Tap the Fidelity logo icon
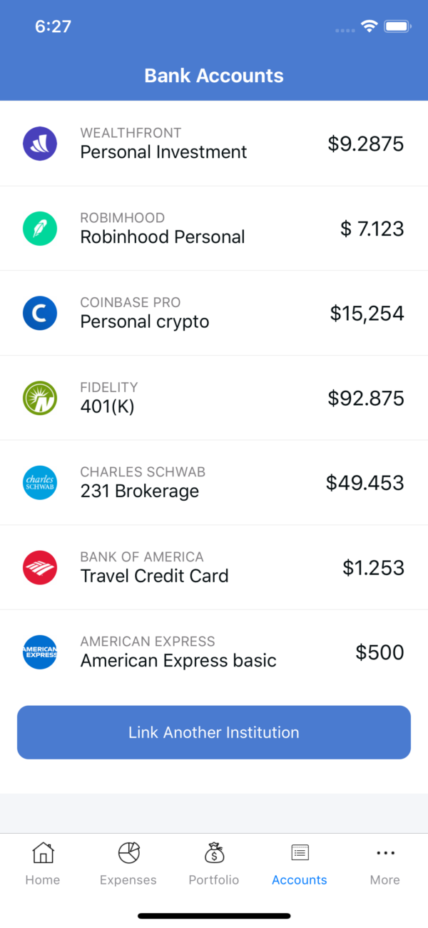The image size is (428, 928). click(40, 398)
